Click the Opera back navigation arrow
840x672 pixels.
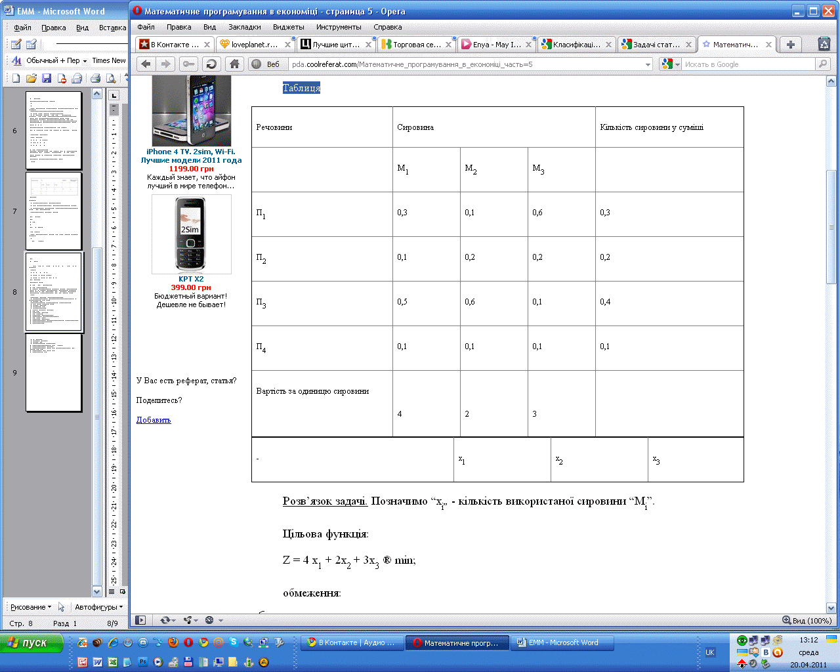pos(146,64)
